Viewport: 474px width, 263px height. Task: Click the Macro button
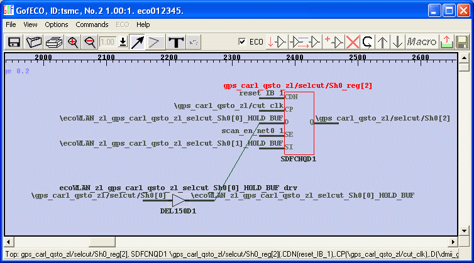pyautogui.click(x=421, y=42)
